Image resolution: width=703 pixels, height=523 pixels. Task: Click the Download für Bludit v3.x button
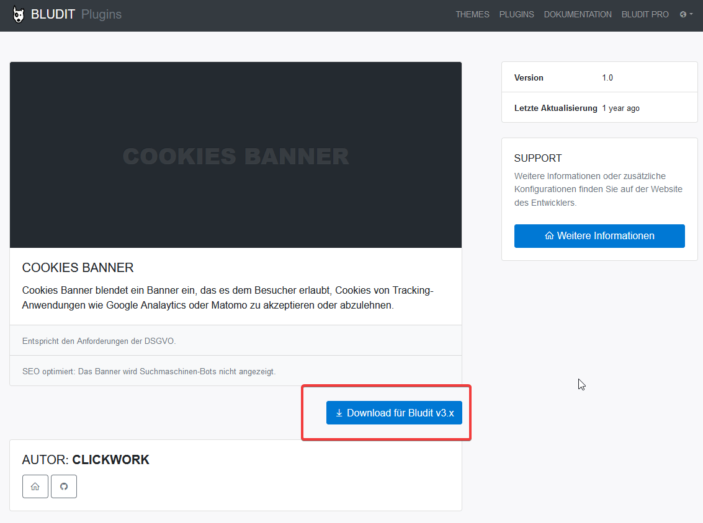pos(394,413)
